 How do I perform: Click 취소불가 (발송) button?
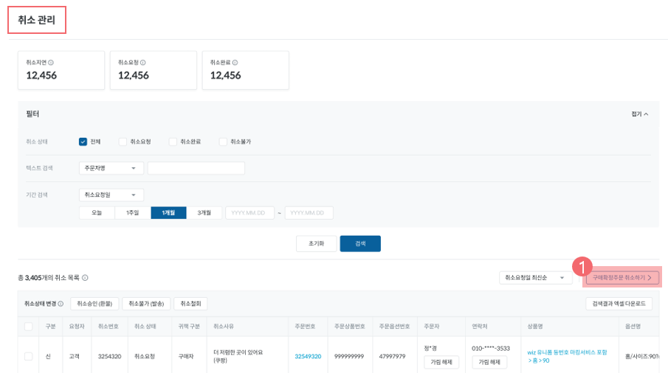[x=146, y=304]
